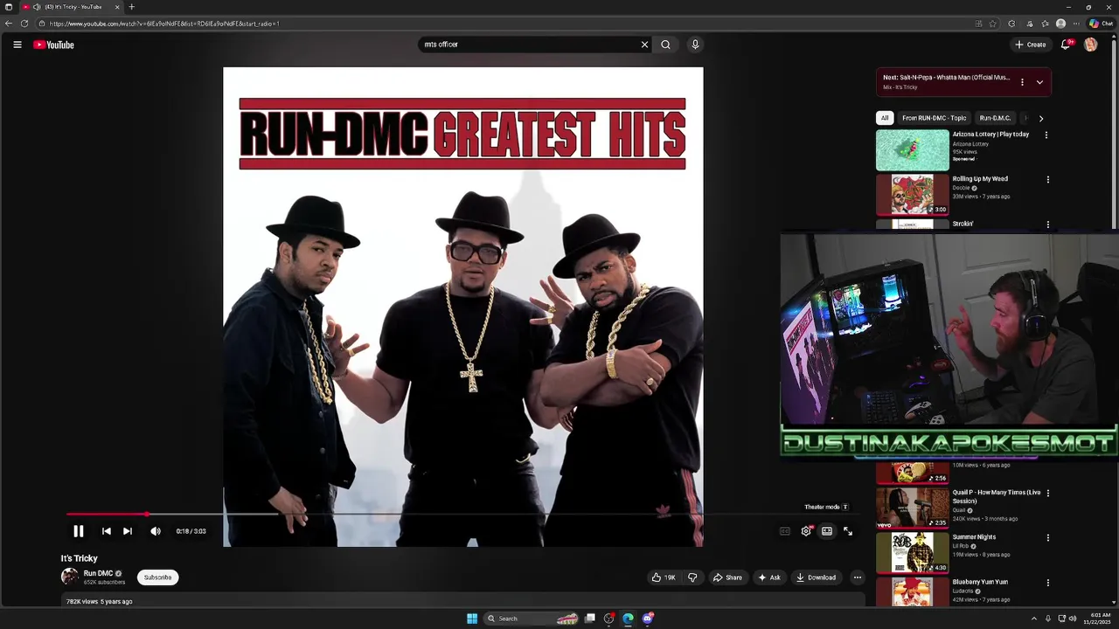
Task: Open the Run DMC channel name link
Action: (x=98, y=573)
